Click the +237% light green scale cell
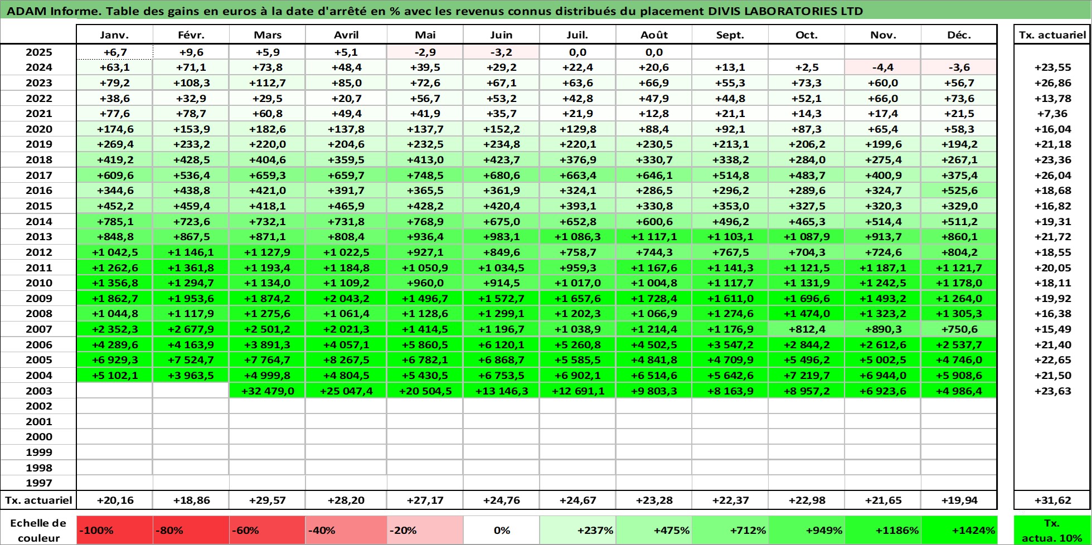Screen dimensions: 1092x545 577,530
